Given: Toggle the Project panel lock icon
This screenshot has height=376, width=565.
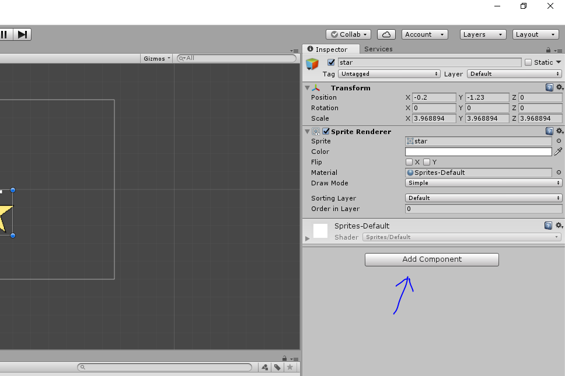Looking at the screenshot, I should 284,359.
